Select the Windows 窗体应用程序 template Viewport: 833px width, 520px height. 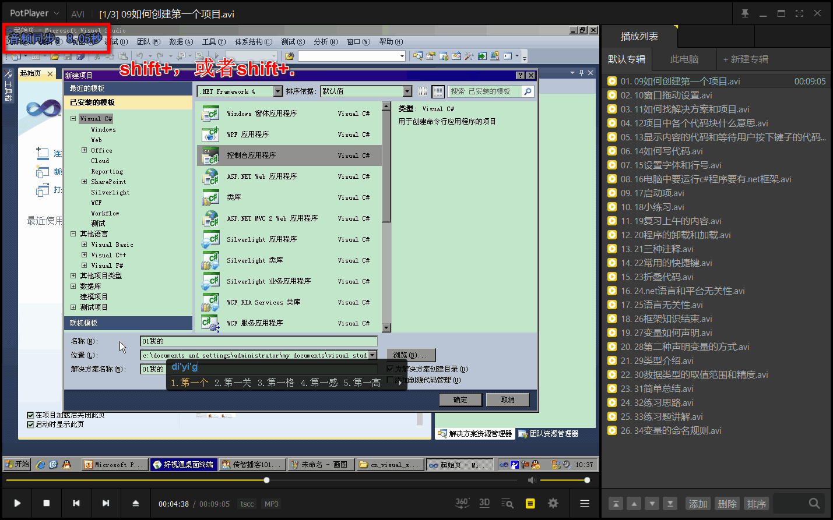290,114
